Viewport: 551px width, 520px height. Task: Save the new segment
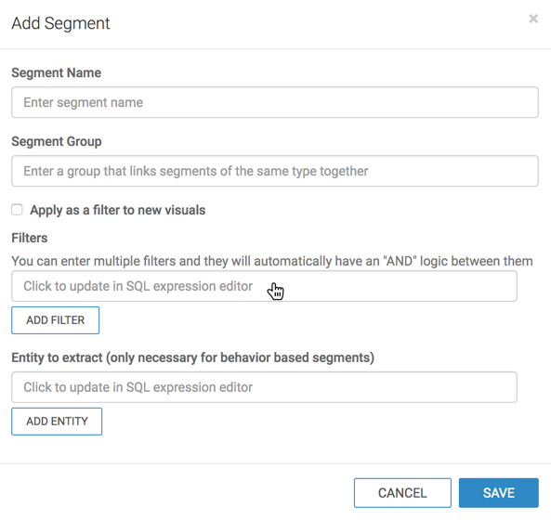pos(499,493)
